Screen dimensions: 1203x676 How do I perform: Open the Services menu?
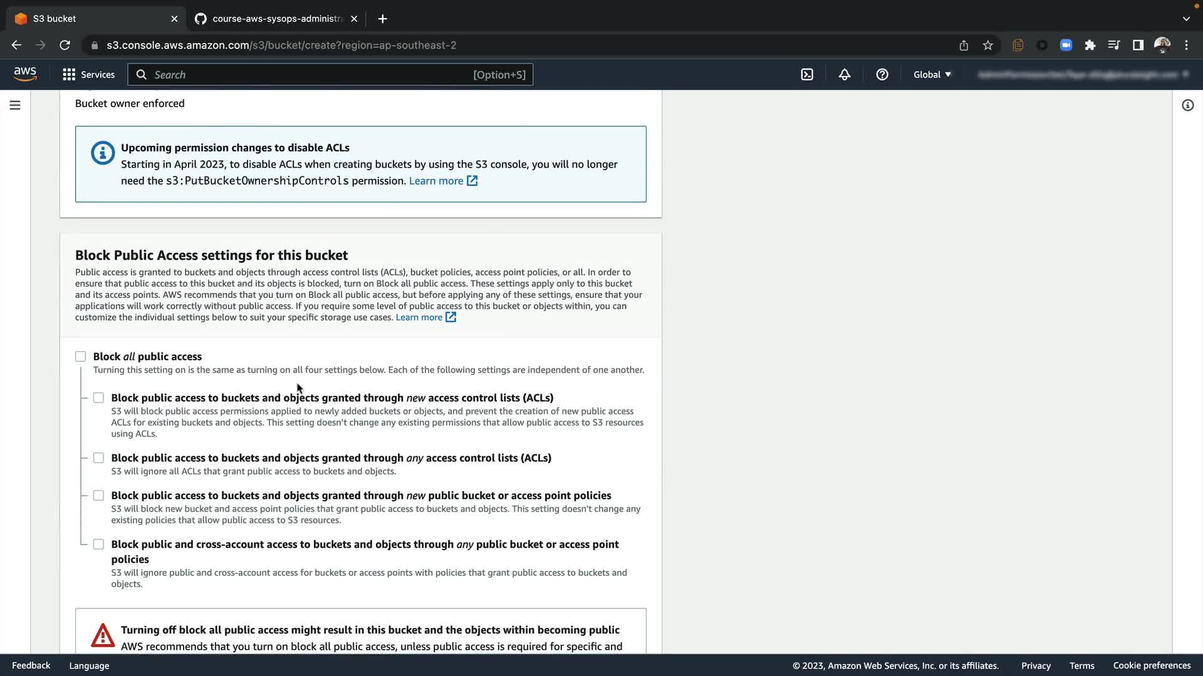(89, 74)
